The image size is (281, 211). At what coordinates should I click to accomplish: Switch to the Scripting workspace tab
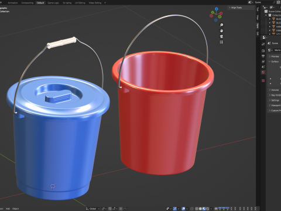pyautogui.click(x=67, y=3)
